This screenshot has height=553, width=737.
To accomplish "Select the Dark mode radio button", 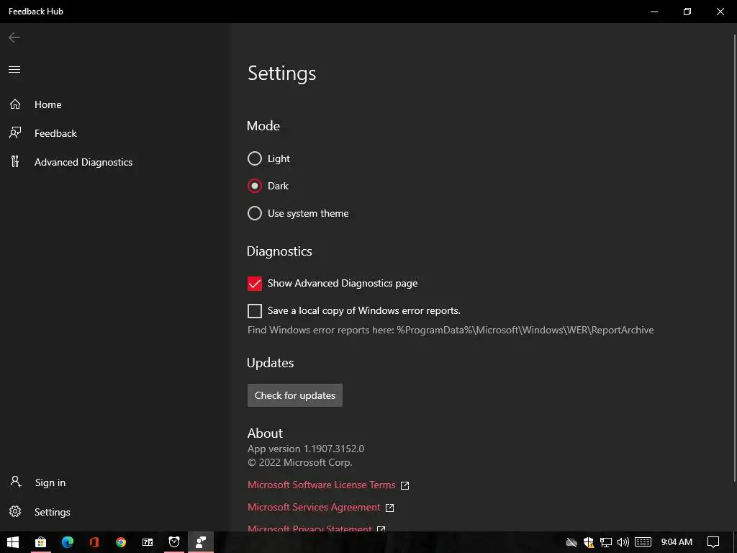I will click(255, 186).
